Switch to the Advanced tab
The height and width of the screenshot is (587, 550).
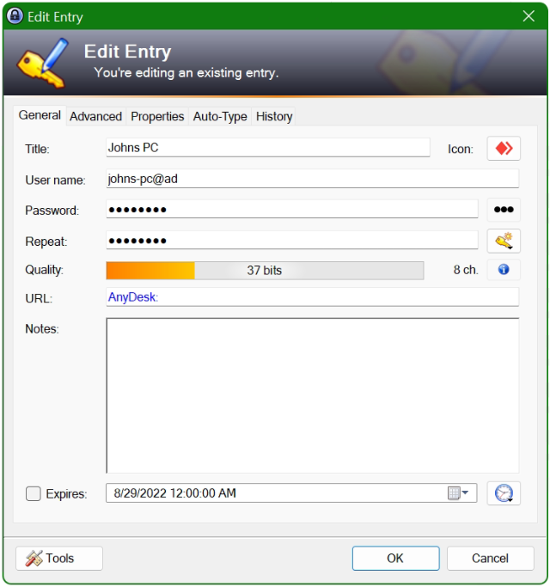point(96,116)
